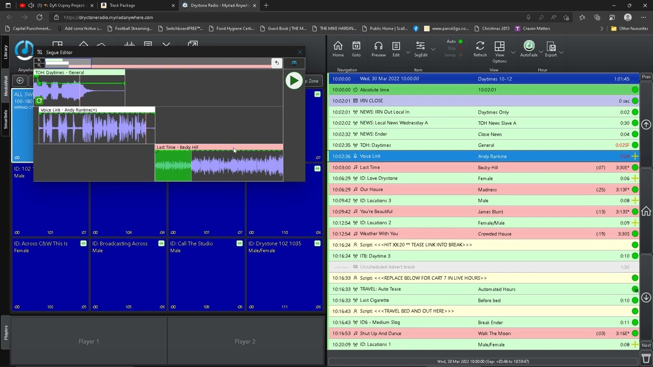Open the Goto calendar tool
The width and height of the screenshot is (653, 367).
(x=356, y=49)
